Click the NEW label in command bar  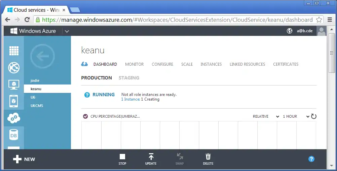click(30, 159)
